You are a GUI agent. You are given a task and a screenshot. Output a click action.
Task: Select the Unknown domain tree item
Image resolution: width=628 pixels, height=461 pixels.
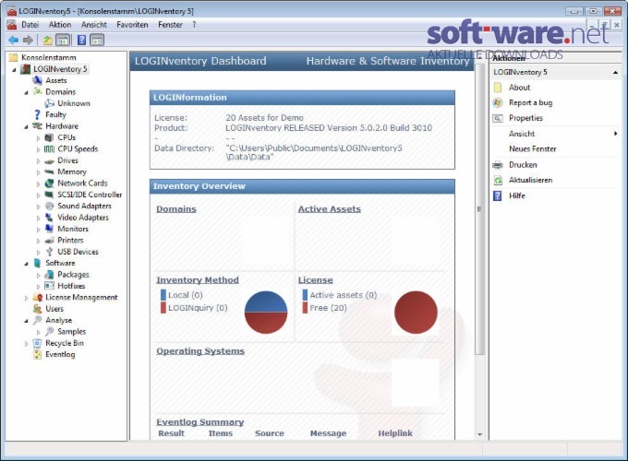pos(74,103)
